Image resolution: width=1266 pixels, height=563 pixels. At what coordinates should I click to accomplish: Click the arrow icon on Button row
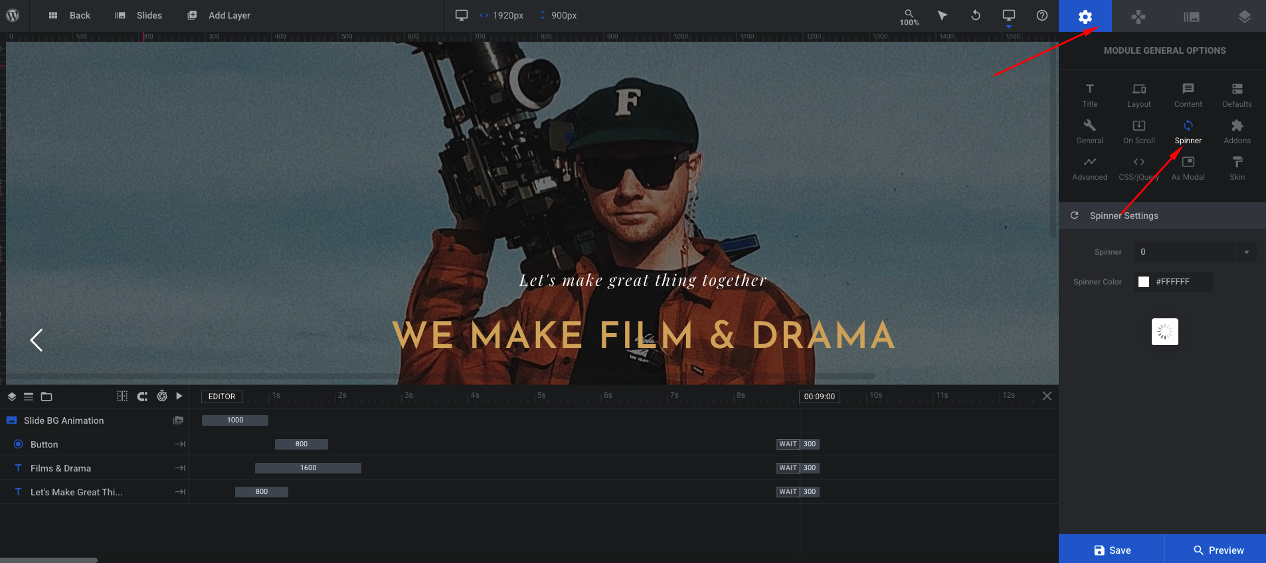(x=180, y=444)
